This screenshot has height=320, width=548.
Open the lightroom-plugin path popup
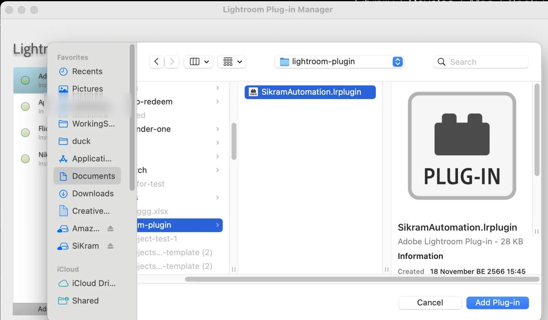pos(339,61)
